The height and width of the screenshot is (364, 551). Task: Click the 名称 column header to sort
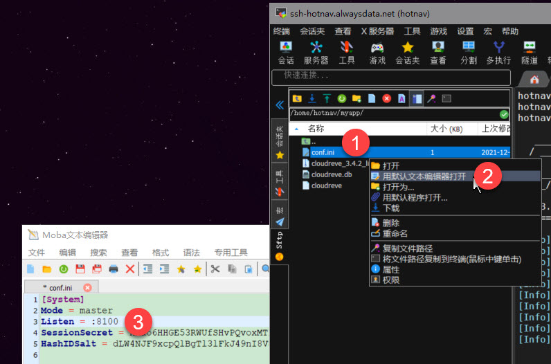pos(316,129)
